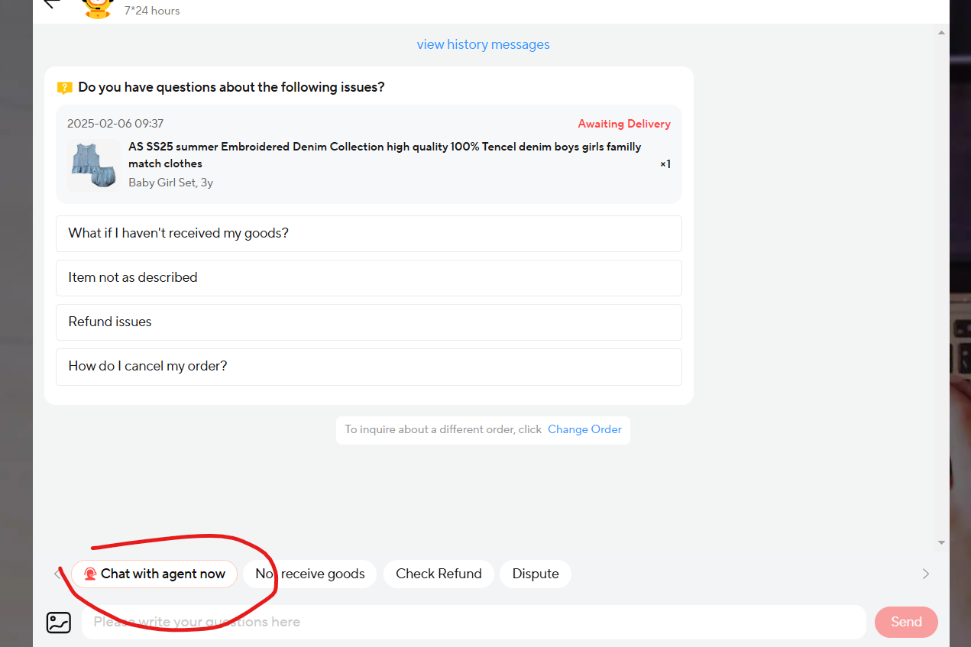Select "What if I haven't received my goods?"
Viewport: 971px width, 647px height.
368,234
